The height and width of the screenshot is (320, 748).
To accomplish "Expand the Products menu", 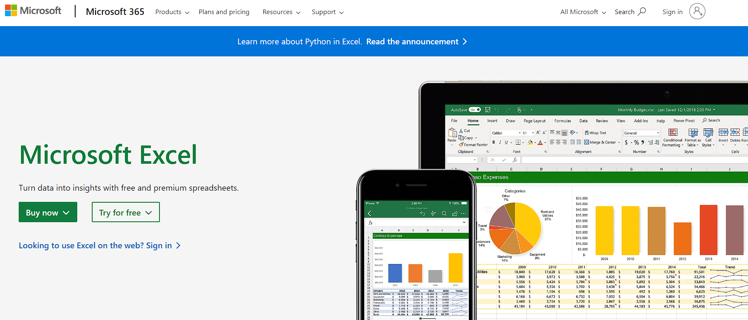I will tap(172, 12).
